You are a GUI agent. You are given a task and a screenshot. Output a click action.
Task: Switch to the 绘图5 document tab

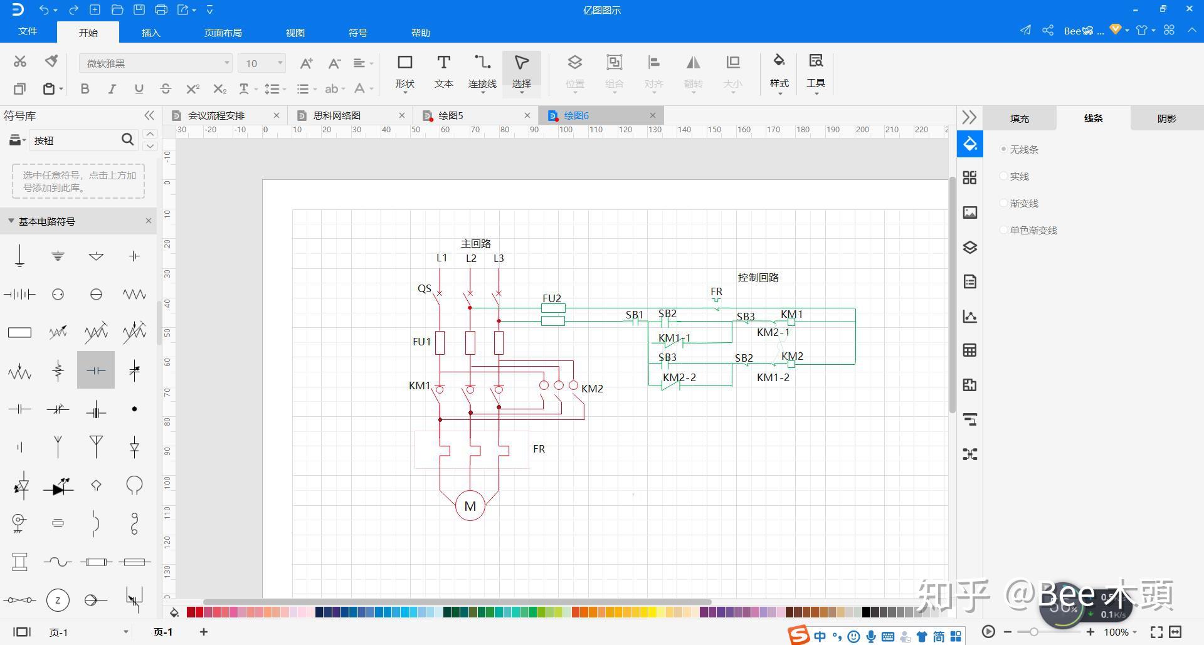450,115
